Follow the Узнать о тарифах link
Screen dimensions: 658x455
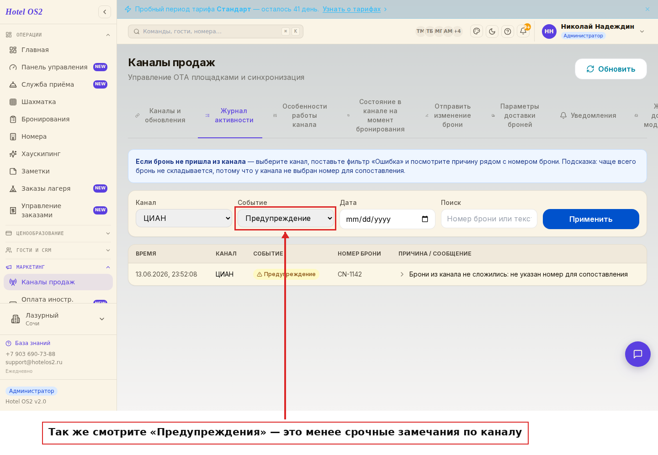tap(351, 9)
